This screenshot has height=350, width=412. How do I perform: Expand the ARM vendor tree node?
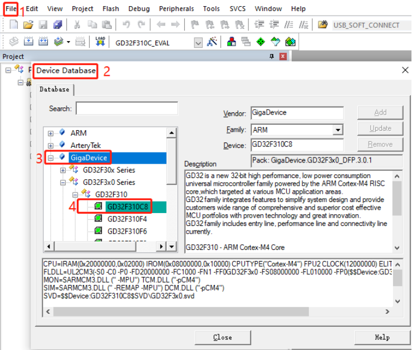pyautogui.click(x=51, y=134)
